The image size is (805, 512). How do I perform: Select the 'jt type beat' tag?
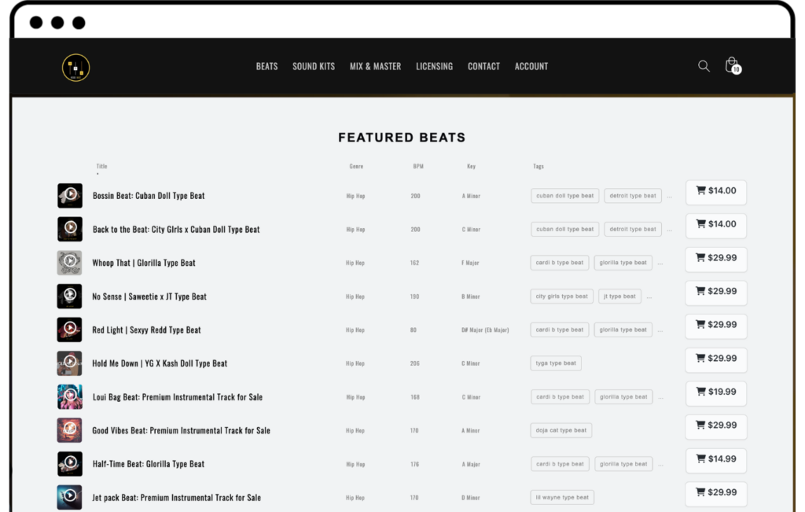coord(619,297)
